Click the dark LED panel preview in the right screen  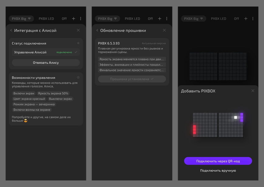click(218, 66)
